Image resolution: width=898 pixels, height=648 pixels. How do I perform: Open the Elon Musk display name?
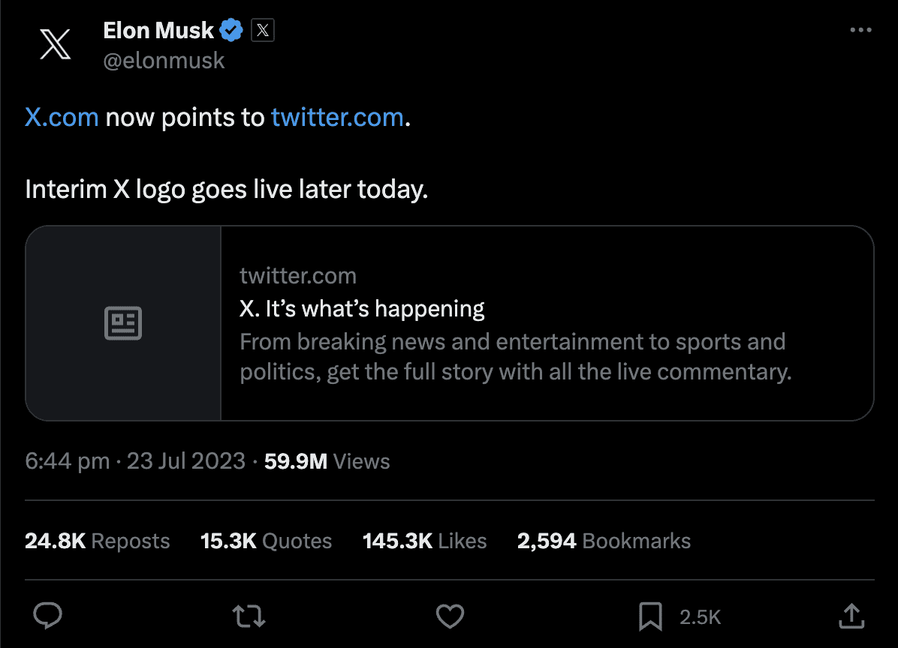pos(158,31)
